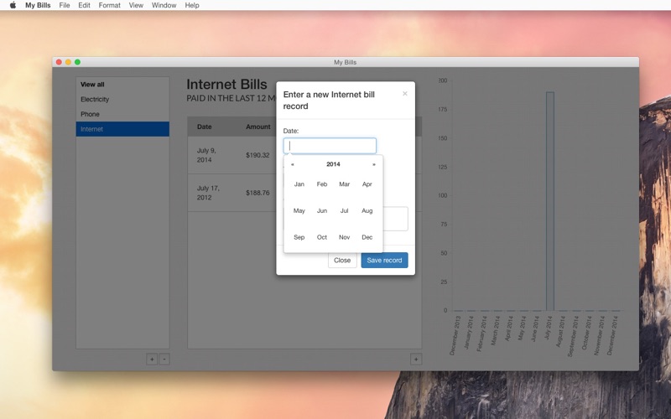The height and width of the screenshot is (419, 671).
Task: Pick Jan in the month picker
Action: pos(299,184)
